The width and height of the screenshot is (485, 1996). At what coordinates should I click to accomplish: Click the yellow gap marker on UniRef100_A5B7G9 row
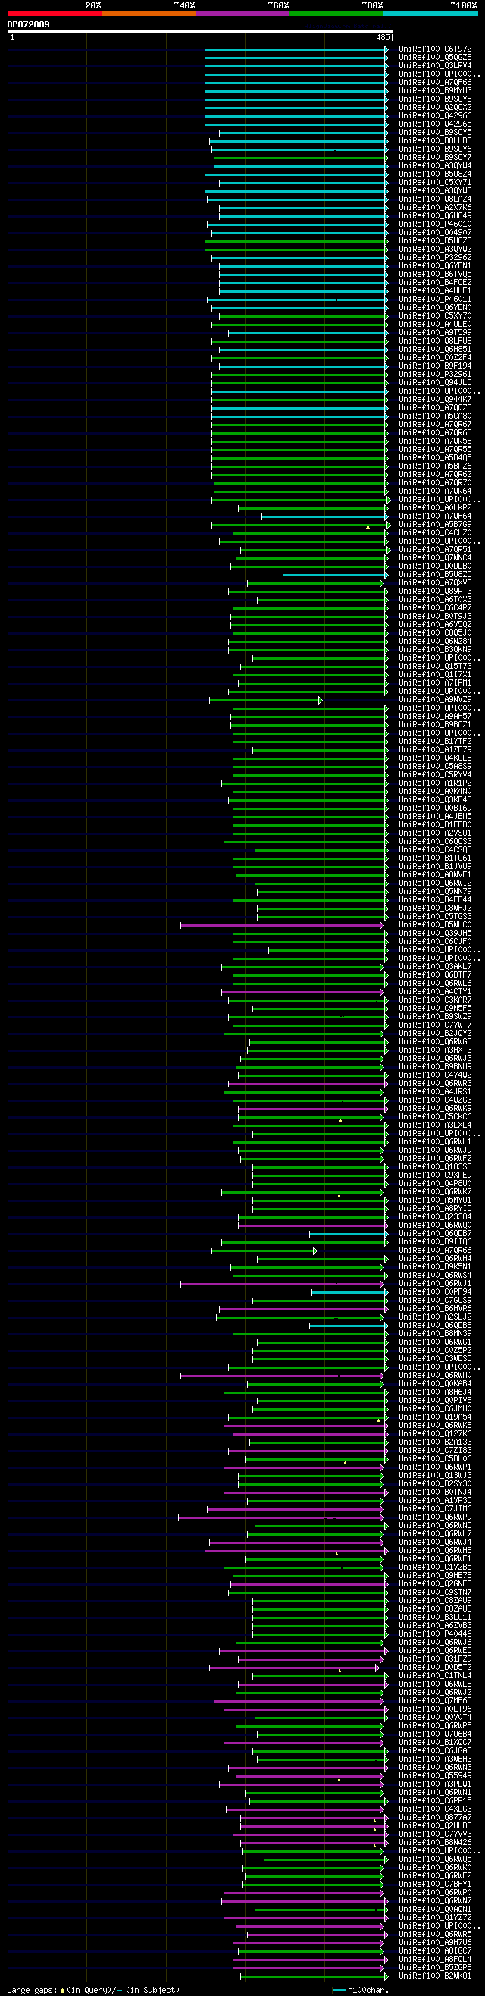pyautogui.click(x=368, y=528)
